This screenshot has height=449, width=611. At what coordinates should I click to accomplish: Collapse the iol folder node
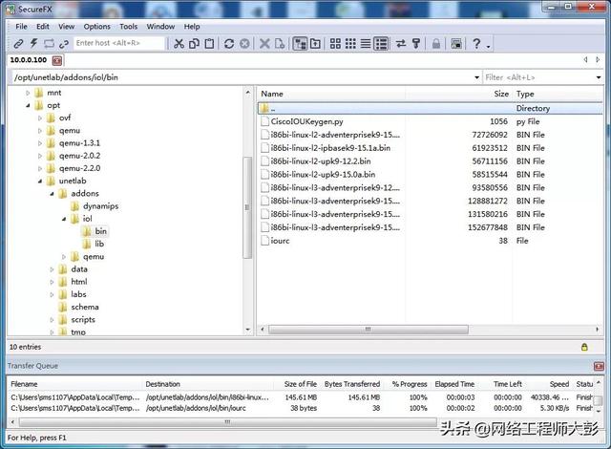pyautogui.click(x=64, y=219)
